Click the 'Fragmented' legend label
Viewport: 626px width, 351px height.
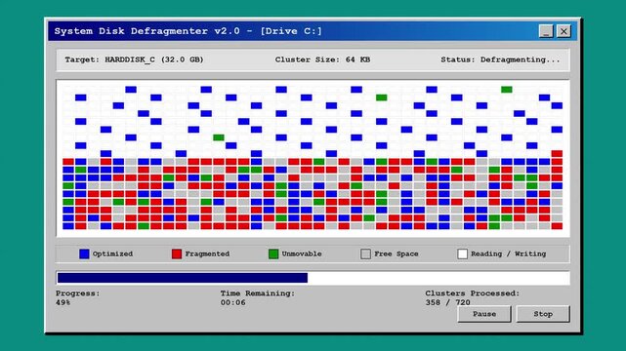[207, 253]
